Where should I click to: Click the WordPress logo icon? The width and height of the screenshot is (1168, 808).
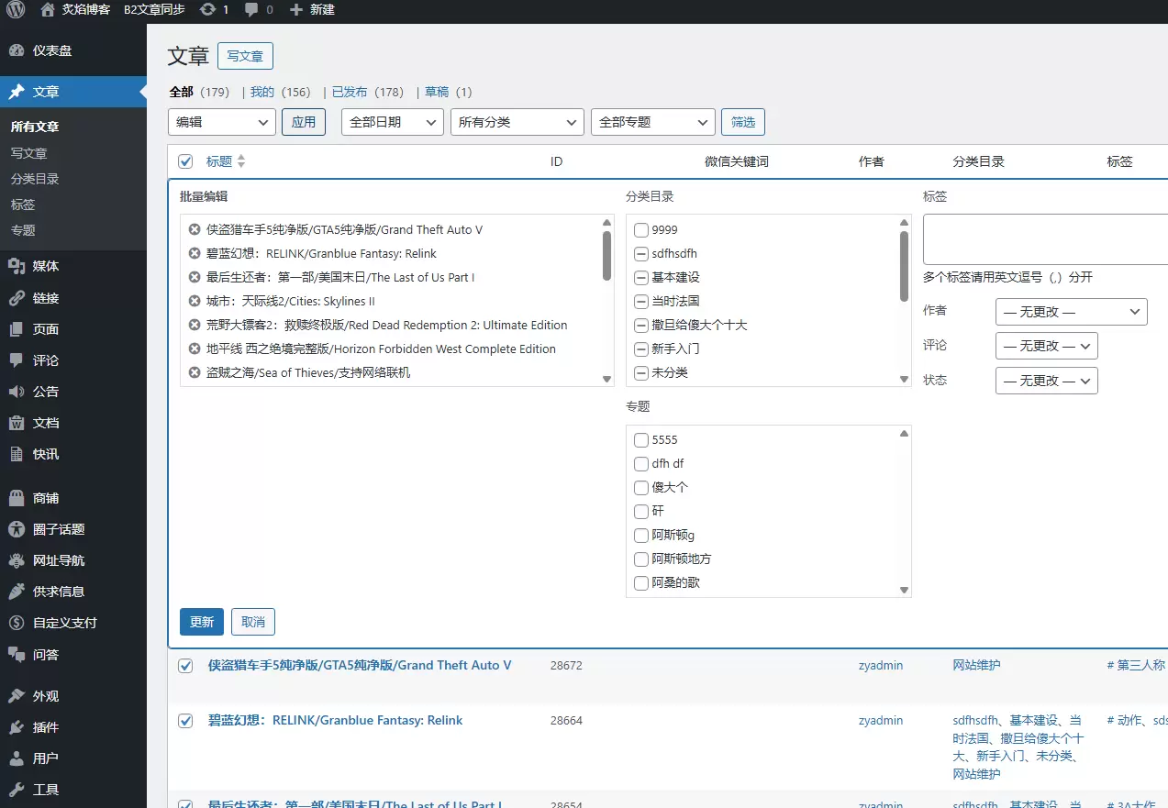(16, 10)
